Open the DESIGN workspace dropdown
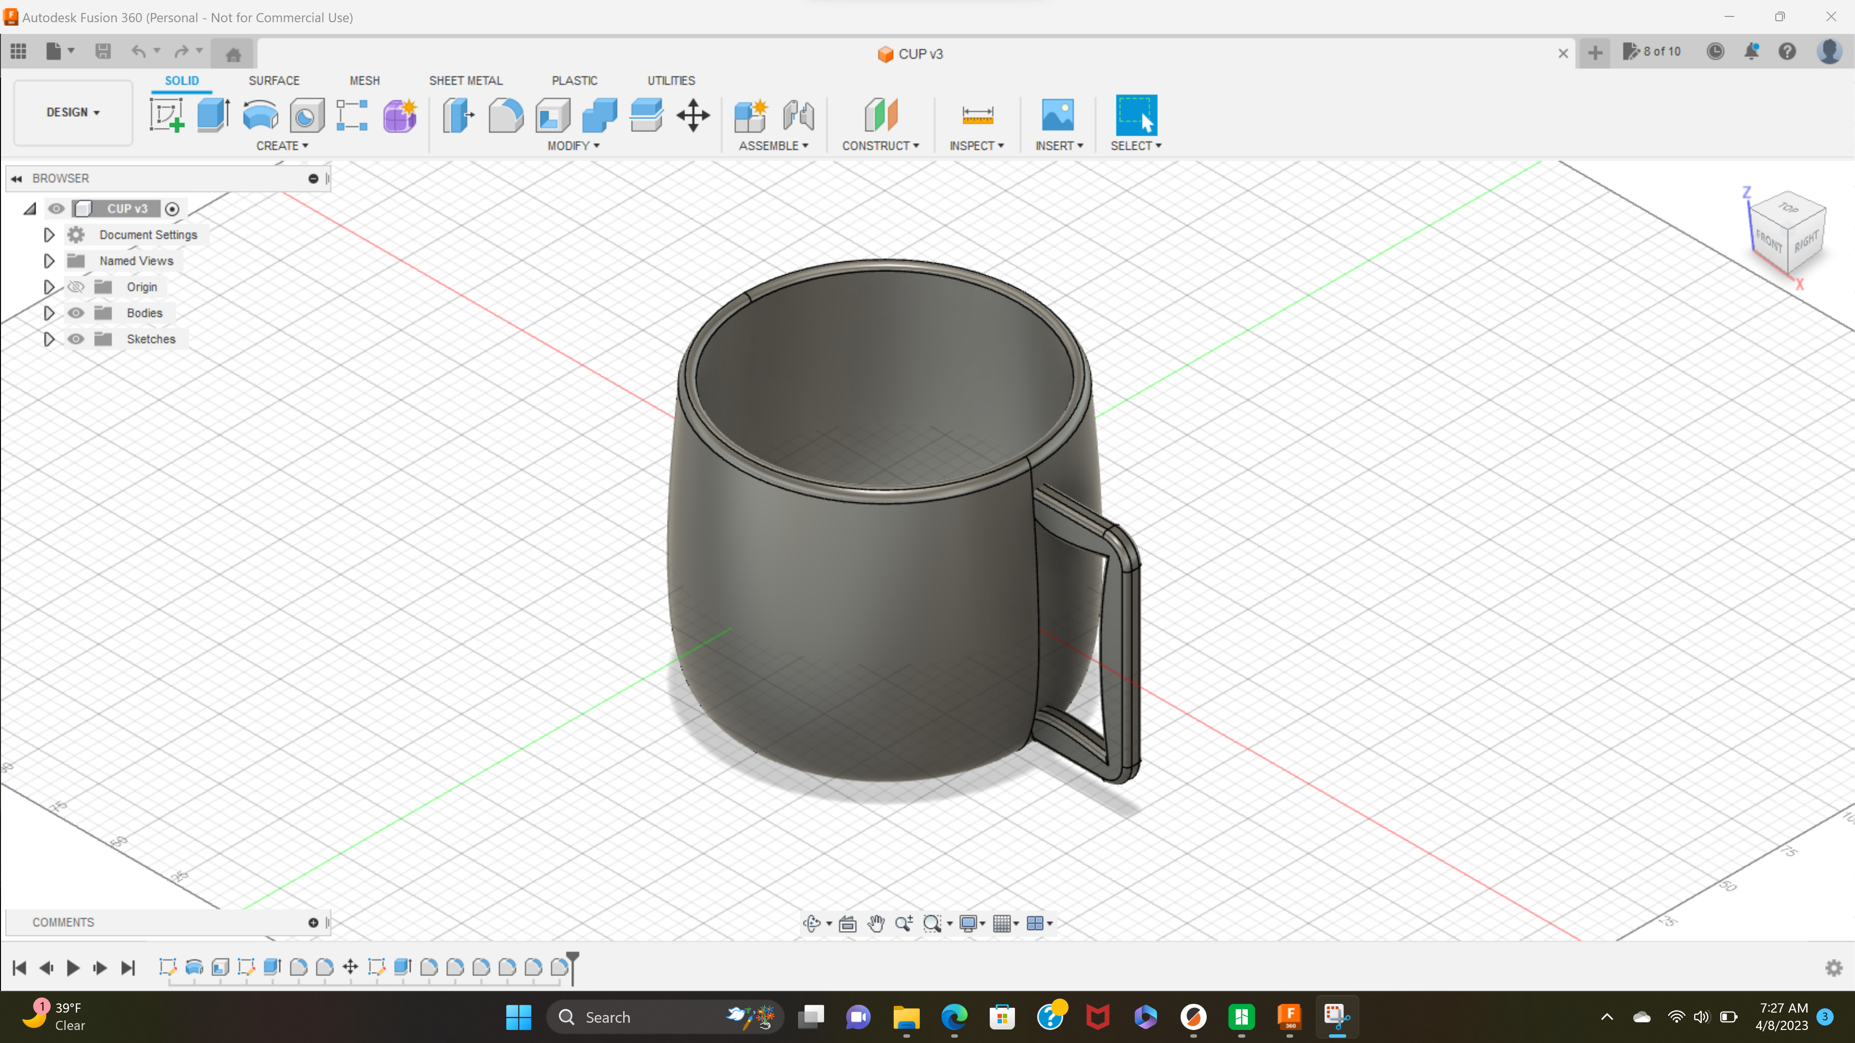The width and height of the screenshot is (1855, 1043). click(x=73, y=113)
